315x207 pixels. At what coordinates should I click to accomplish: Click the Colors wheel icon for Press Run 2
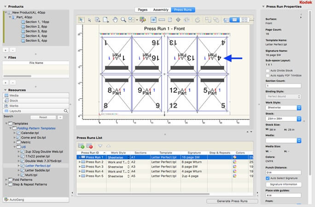(234, 161)
